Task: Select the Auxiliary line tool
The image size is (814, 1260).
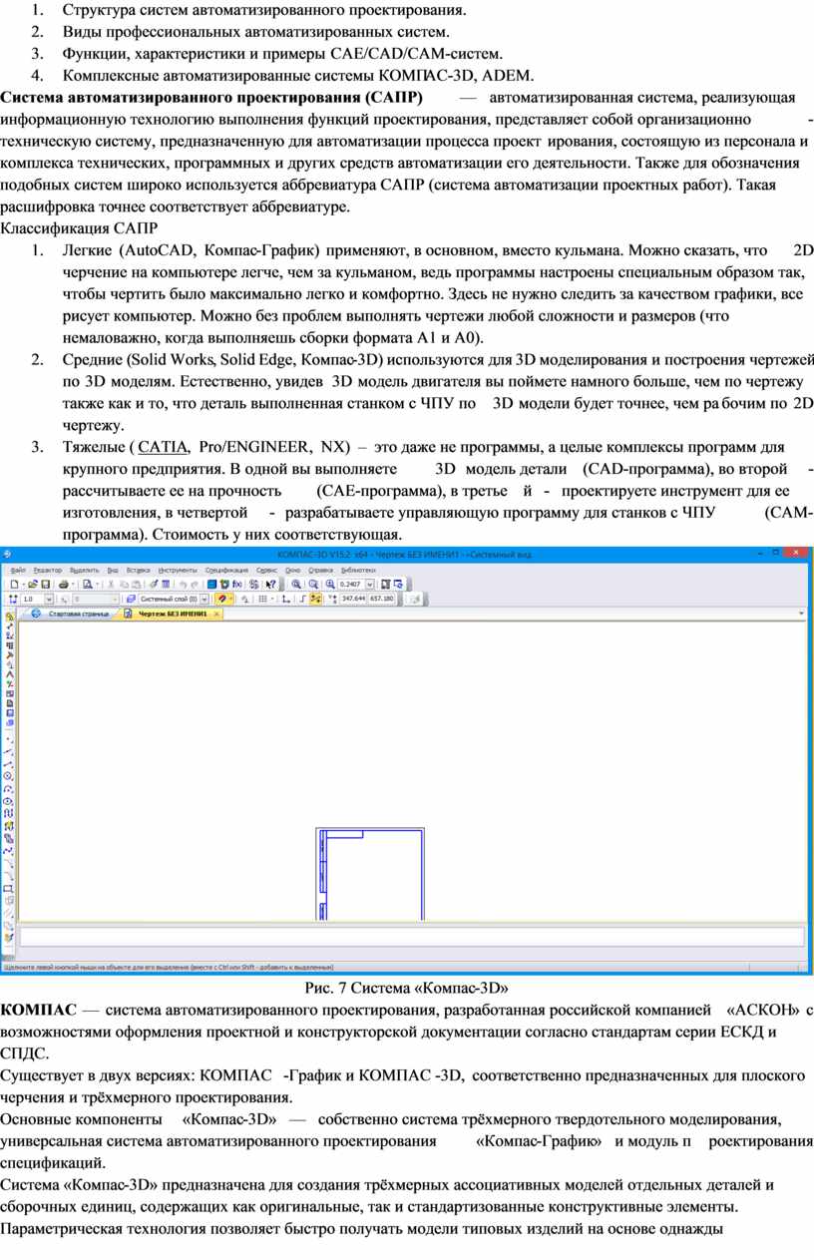Action: (9, 751)
